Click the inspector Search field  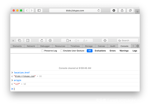pyautogui.click(x=127, y=40)
